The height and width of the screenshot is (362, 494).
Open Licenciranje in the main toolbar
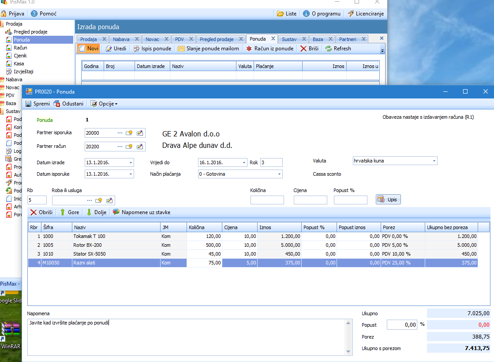(x=366, y=14)
